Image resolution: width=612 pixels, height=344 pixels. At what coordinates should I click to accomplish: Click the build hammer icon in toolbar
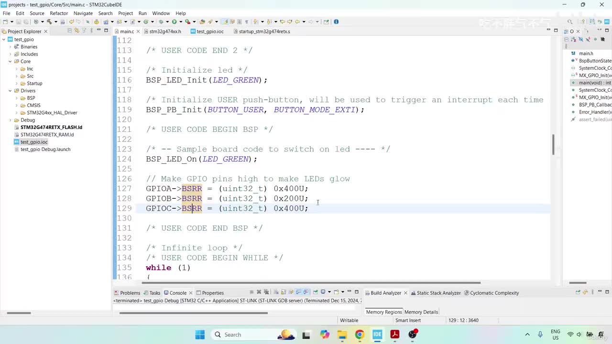pos(49,21)
